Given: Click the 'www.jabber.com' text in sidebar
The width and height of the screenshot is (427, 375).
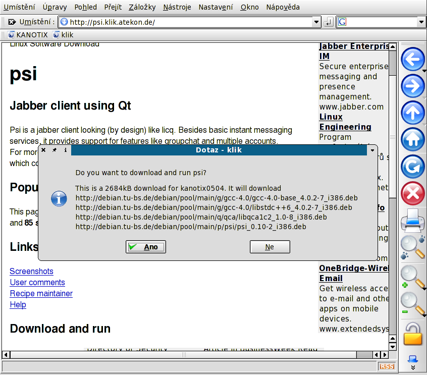Looking at the screenshot, I should 351,107.
